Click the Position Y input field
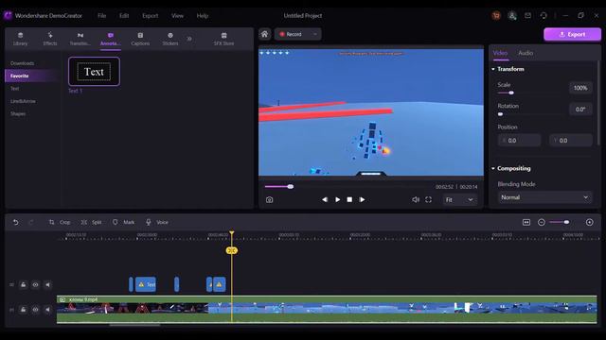The height and width of the screenshot is (340, 606). [571, 141]
